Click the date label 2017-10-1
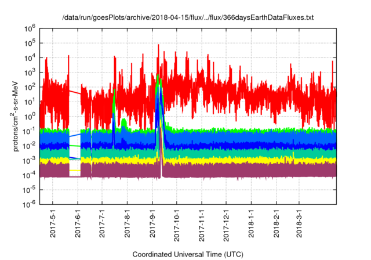The image size is (371, 260). coord(176,225)
